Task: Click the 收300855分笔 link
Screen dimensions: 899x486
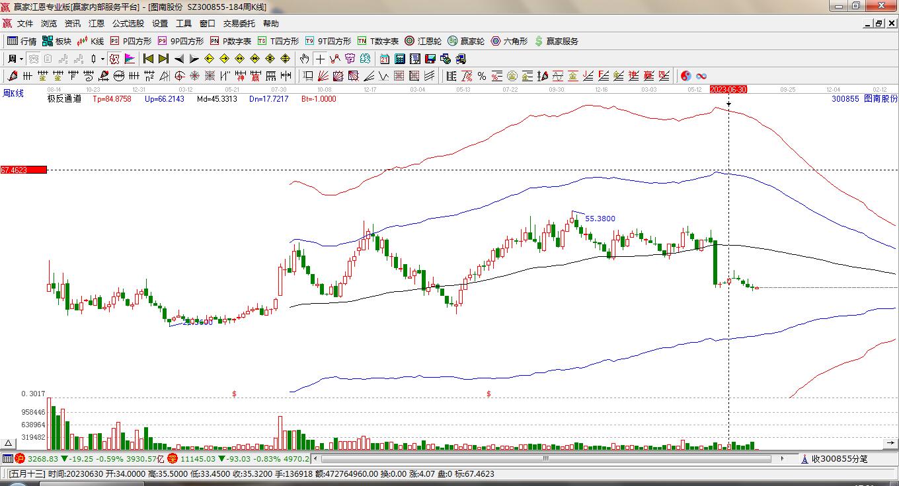Action: 839,458
